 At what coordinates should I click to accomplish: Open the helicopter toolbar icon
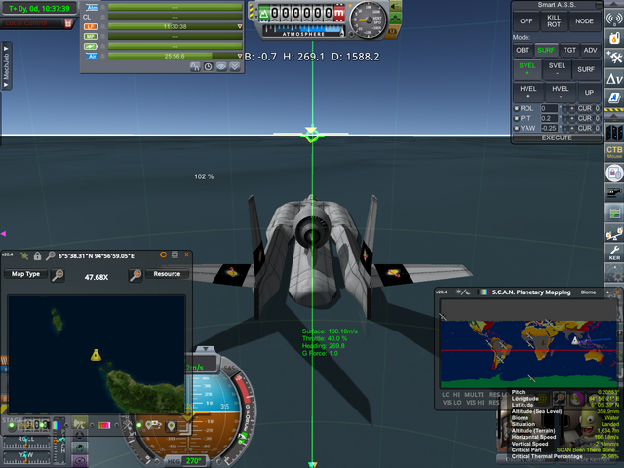(614, 193)
